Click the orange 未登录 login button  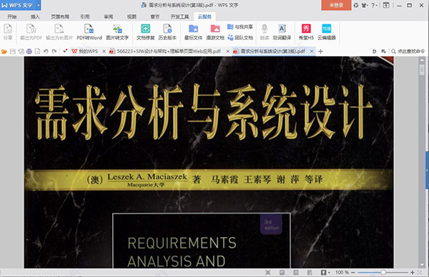[x=336, y=5]
